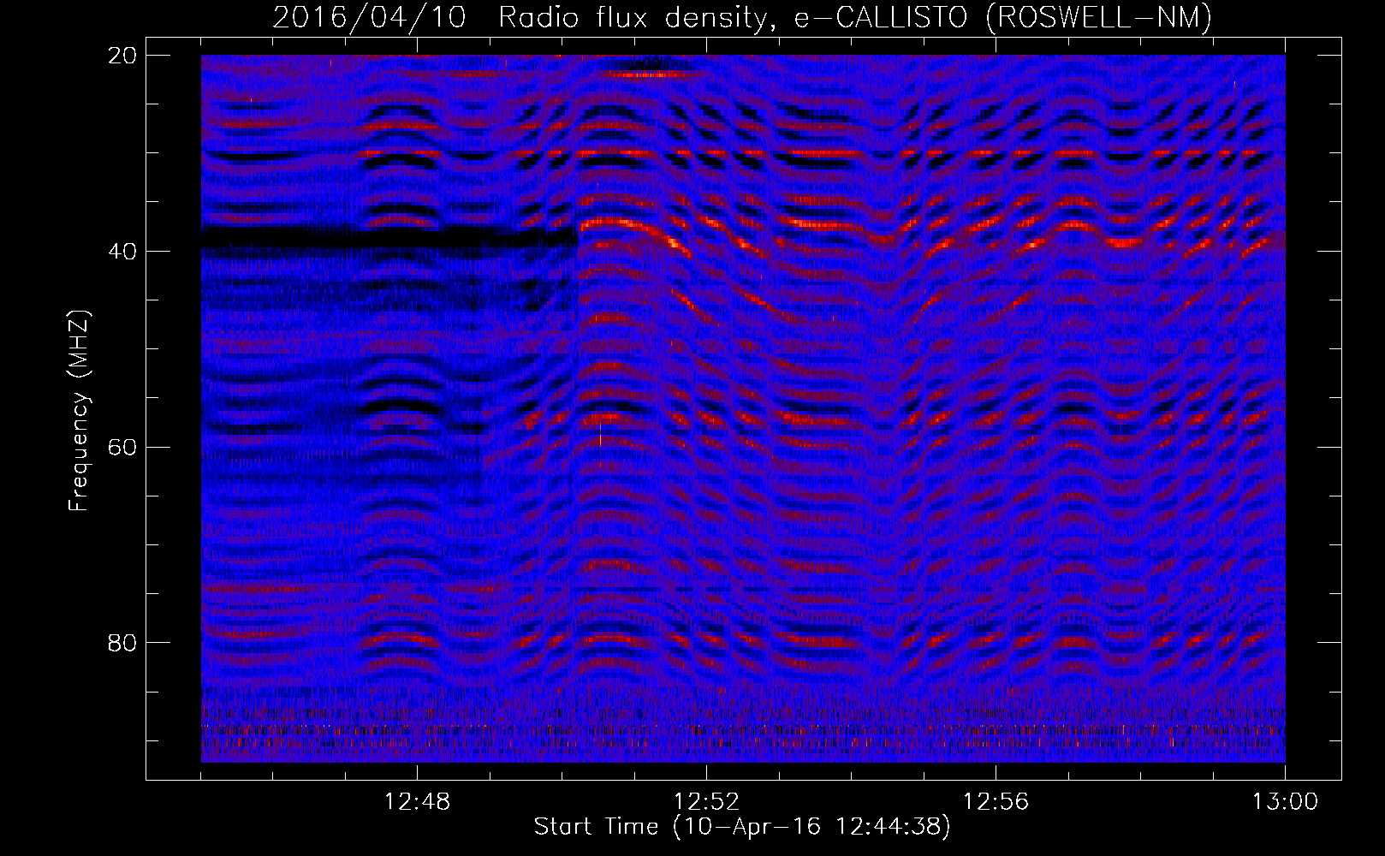Screen dimensions: 1385x856
Task: Click the frequency tick label "20"
Action: click(123, 56)
